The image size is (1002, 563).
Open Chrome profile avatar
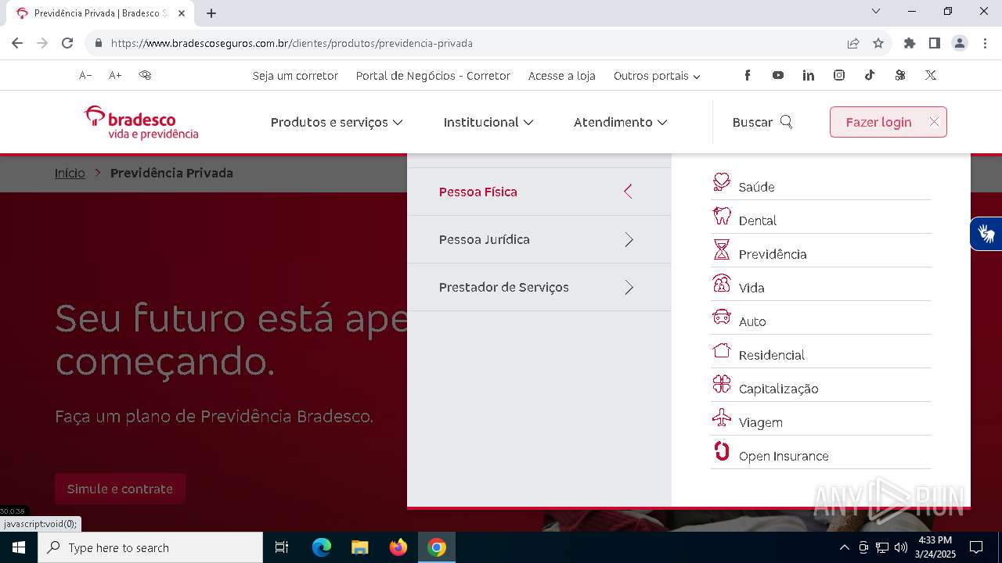pyautogui.click(x=960, y=43)
